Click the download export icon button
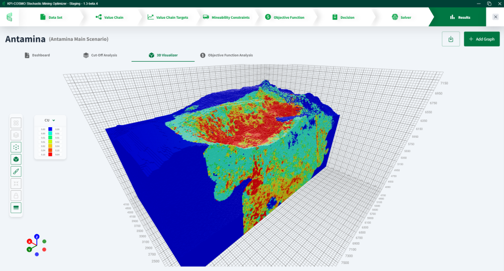 (451, 39)
